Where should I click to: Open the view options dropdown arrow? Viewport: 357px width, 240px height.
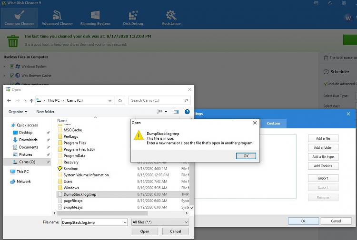[x=166, y=112]
